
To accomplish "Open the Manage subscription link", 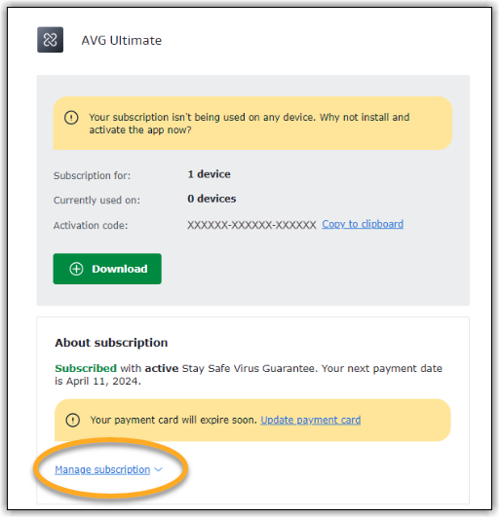I will pos(102,469).
